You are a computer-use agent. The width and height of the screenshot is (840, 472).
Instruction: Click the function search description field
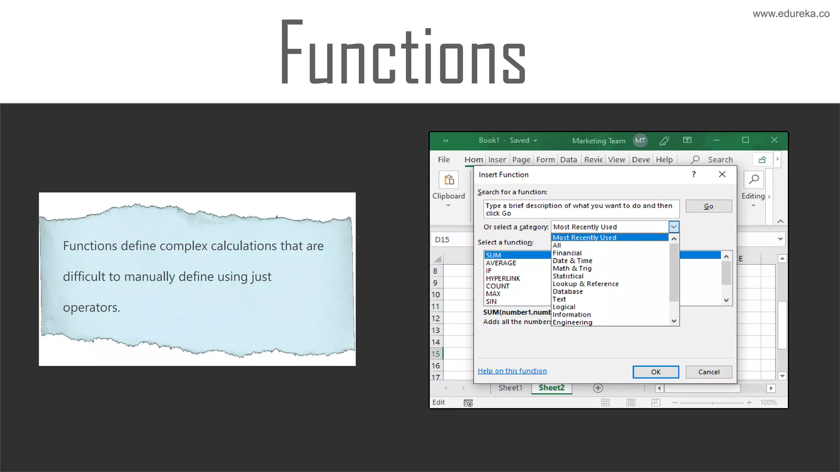coord(581,209)
